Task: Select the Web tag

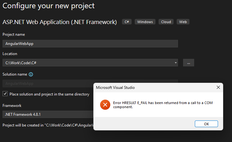Action: click(x=183, y=22)
